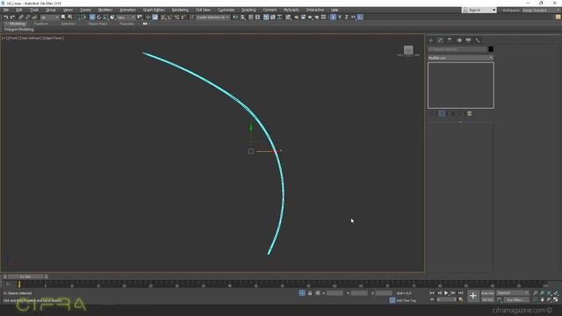Viewport: 562px width, 316px height.
Task: Activate the Select and Move tool
Action: point(92,18)
